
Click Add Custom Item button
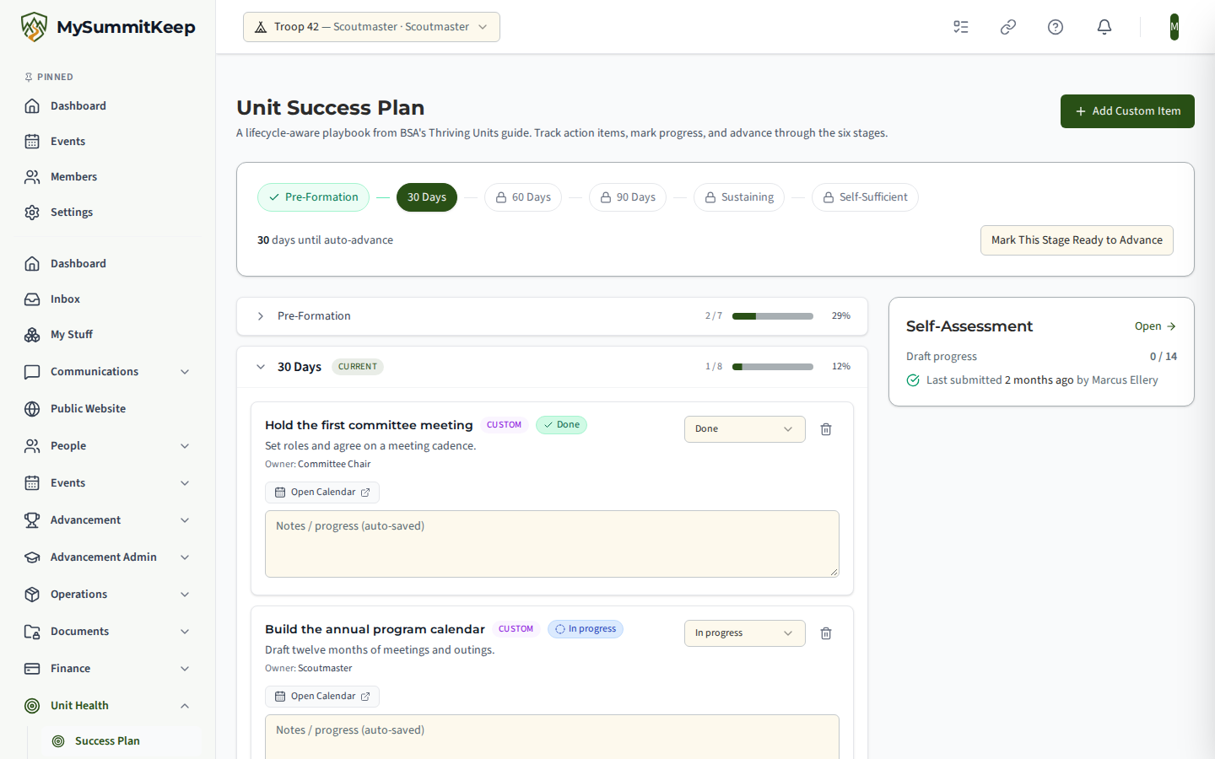[1127, 111]
